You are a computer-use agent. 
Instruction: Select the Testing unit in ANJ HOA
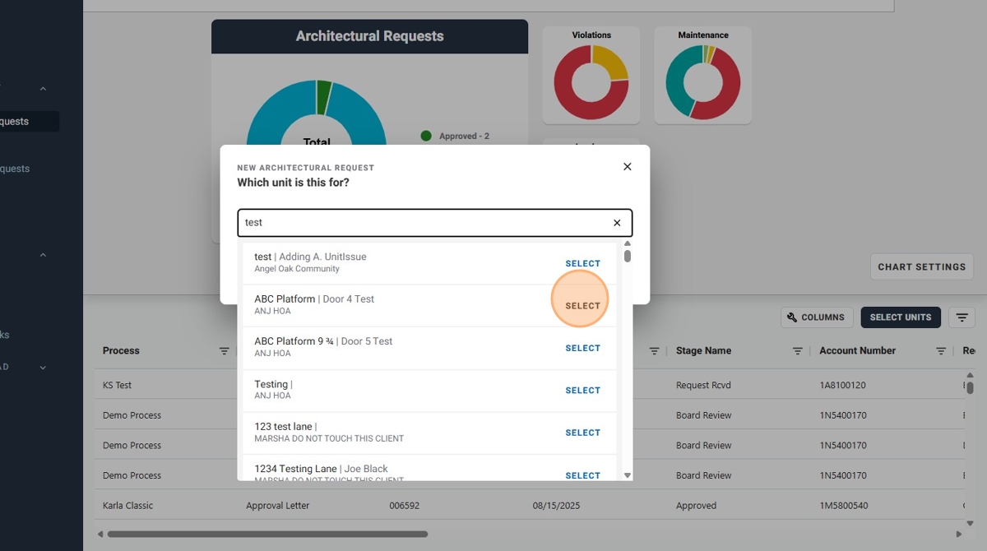click(583, 391)
